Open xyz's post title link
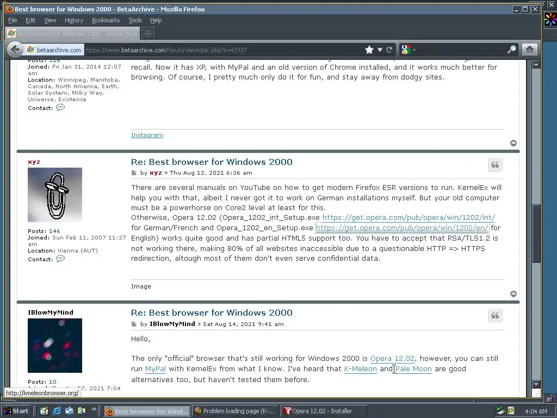The image size is (557, 418). (x=212, y=162)
